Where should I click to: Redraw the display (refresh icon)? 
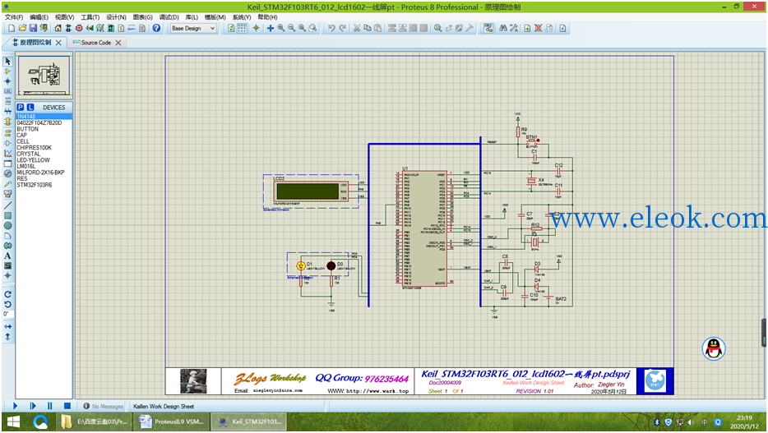pyautogui.click(x=231, y=29)
